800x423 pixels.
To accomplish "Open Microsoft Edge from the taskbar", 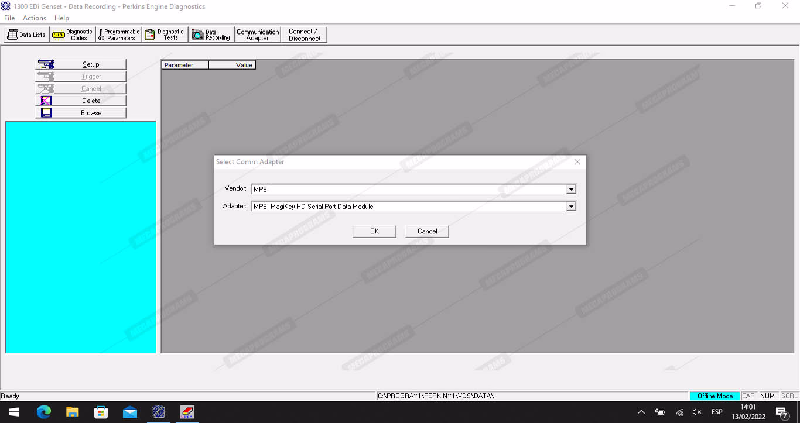I will (44, 412).
